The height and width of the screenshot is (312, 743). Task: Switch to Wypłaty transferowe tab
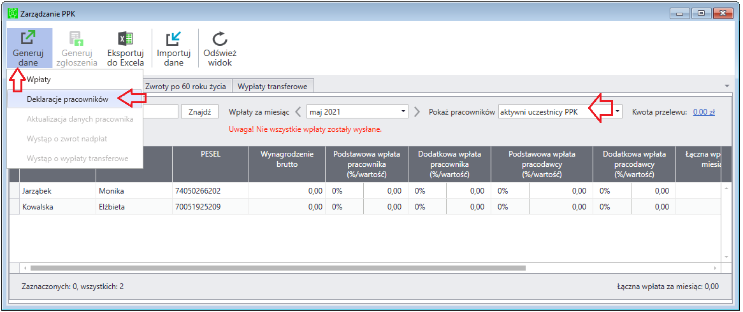273,86
